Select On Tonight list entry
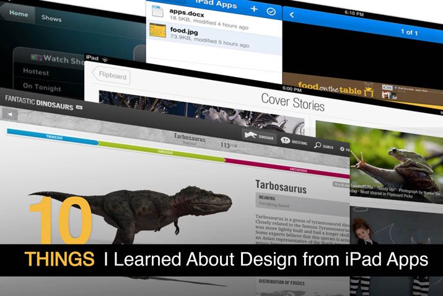443x296 pixels. 42,87
